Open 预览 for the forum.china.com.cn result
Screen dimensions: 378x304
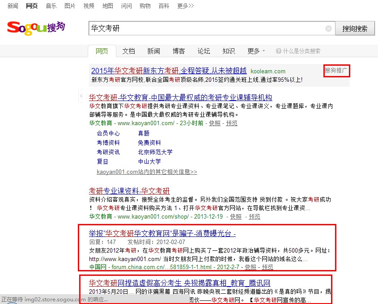(x=268, y=267)
